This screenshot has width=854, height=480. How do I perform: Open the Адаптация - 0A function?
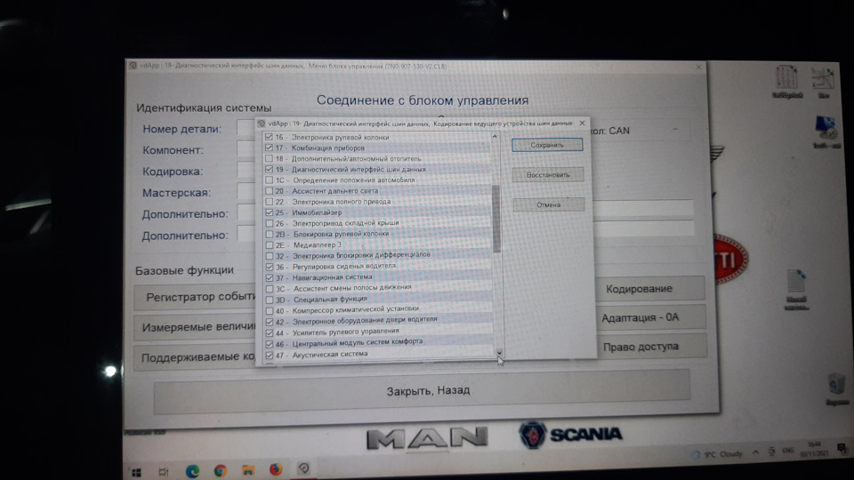pyautogui.click(x=649, y=317)
